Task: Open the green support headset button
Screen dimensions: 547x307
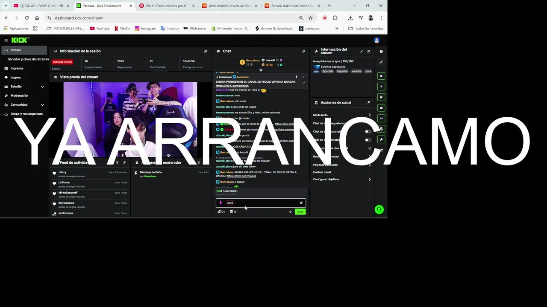Action: pos(379,209)
